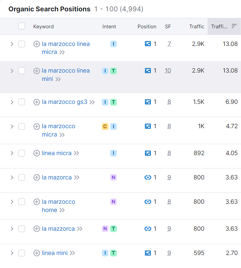Screen dimensions: 241x268
Task: Expand the la marzocco linea mini row
Action: (x=12, y=71)
